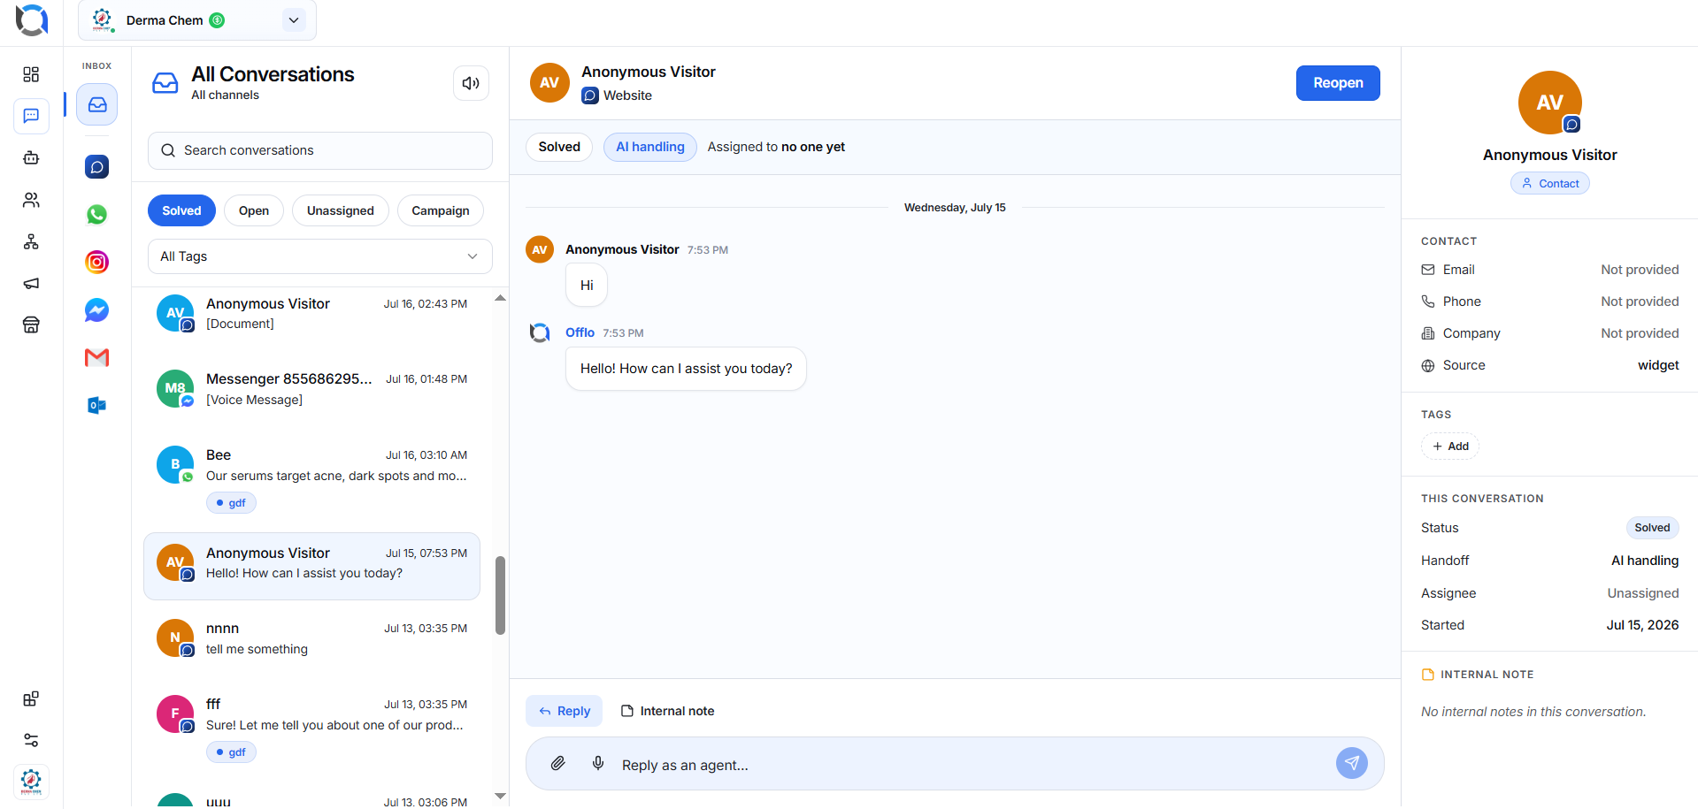The width and height of the screenshot is (1698, 809).
Task: Open the contacts people icon in sidebar
Action: 31,200
